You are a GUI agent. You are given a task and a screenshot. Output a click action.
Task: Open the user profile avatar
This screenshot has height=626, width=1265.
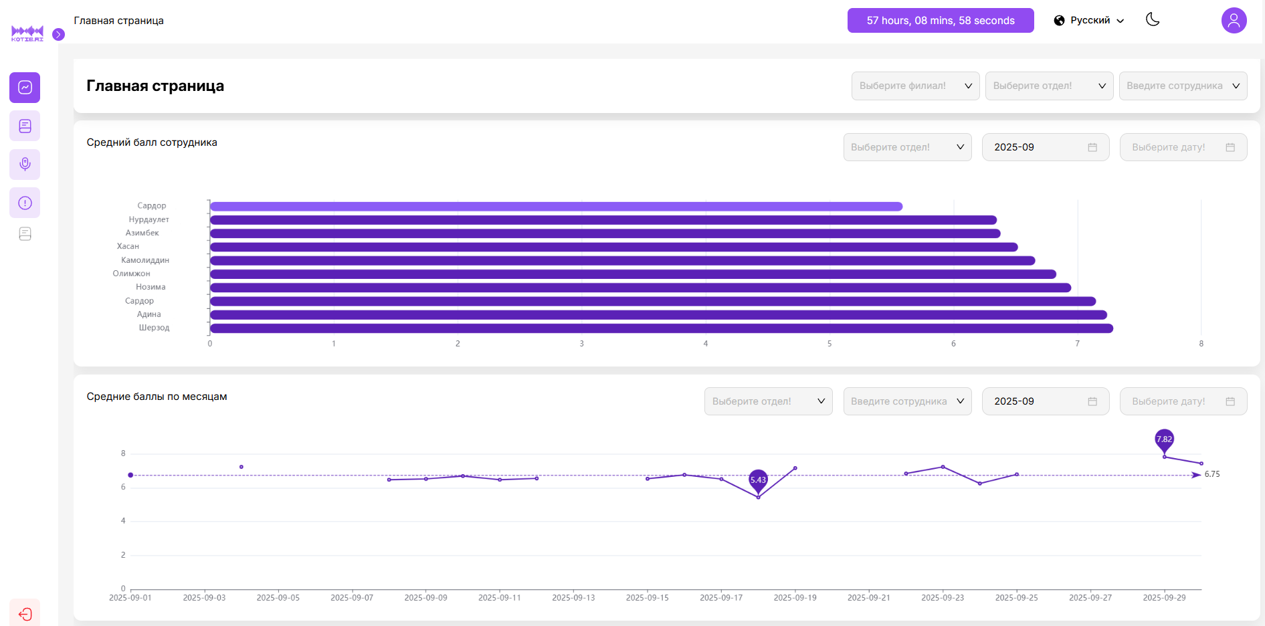tap(1234, 21)
